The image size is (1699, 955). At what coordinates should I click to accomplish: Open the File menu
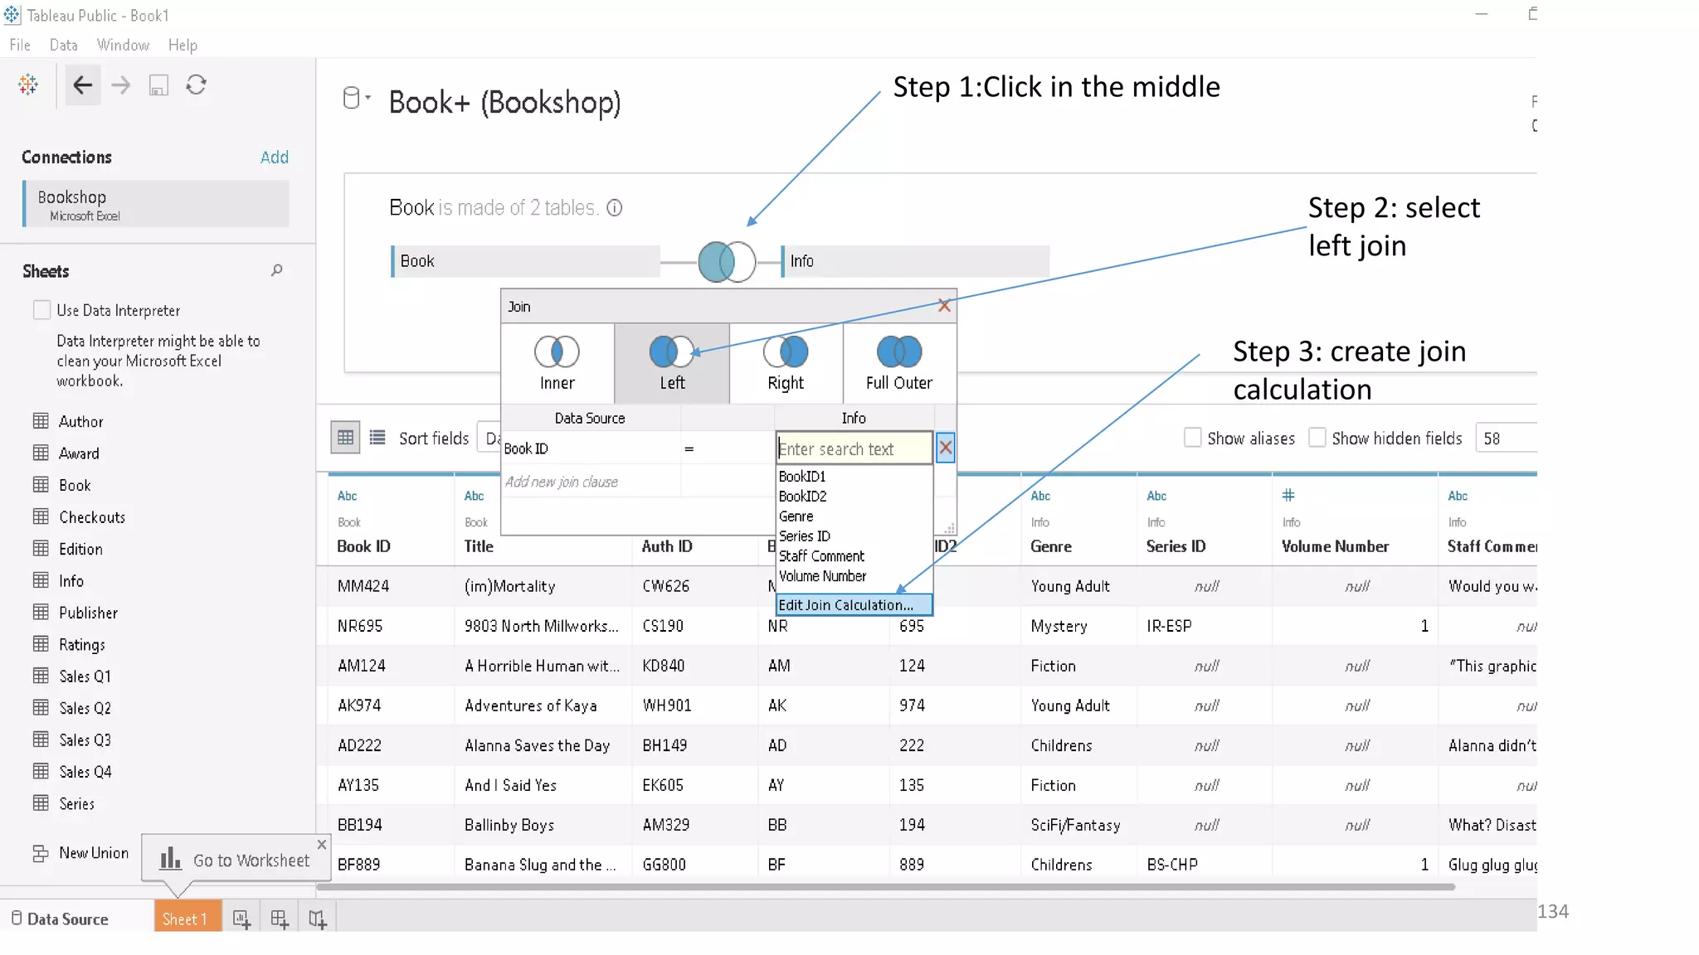pyautogui.click(x=20, y=45)
